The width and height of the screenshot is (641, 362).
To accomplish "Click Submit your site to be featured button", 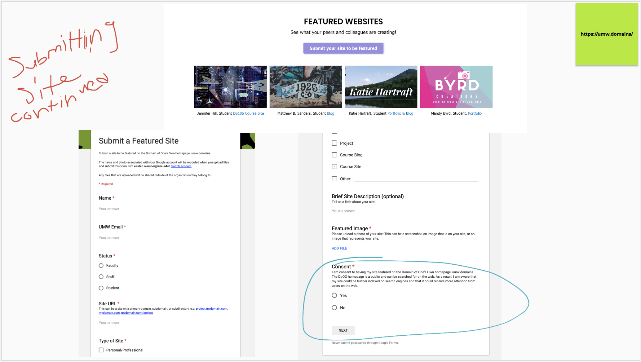I will 343,48.
